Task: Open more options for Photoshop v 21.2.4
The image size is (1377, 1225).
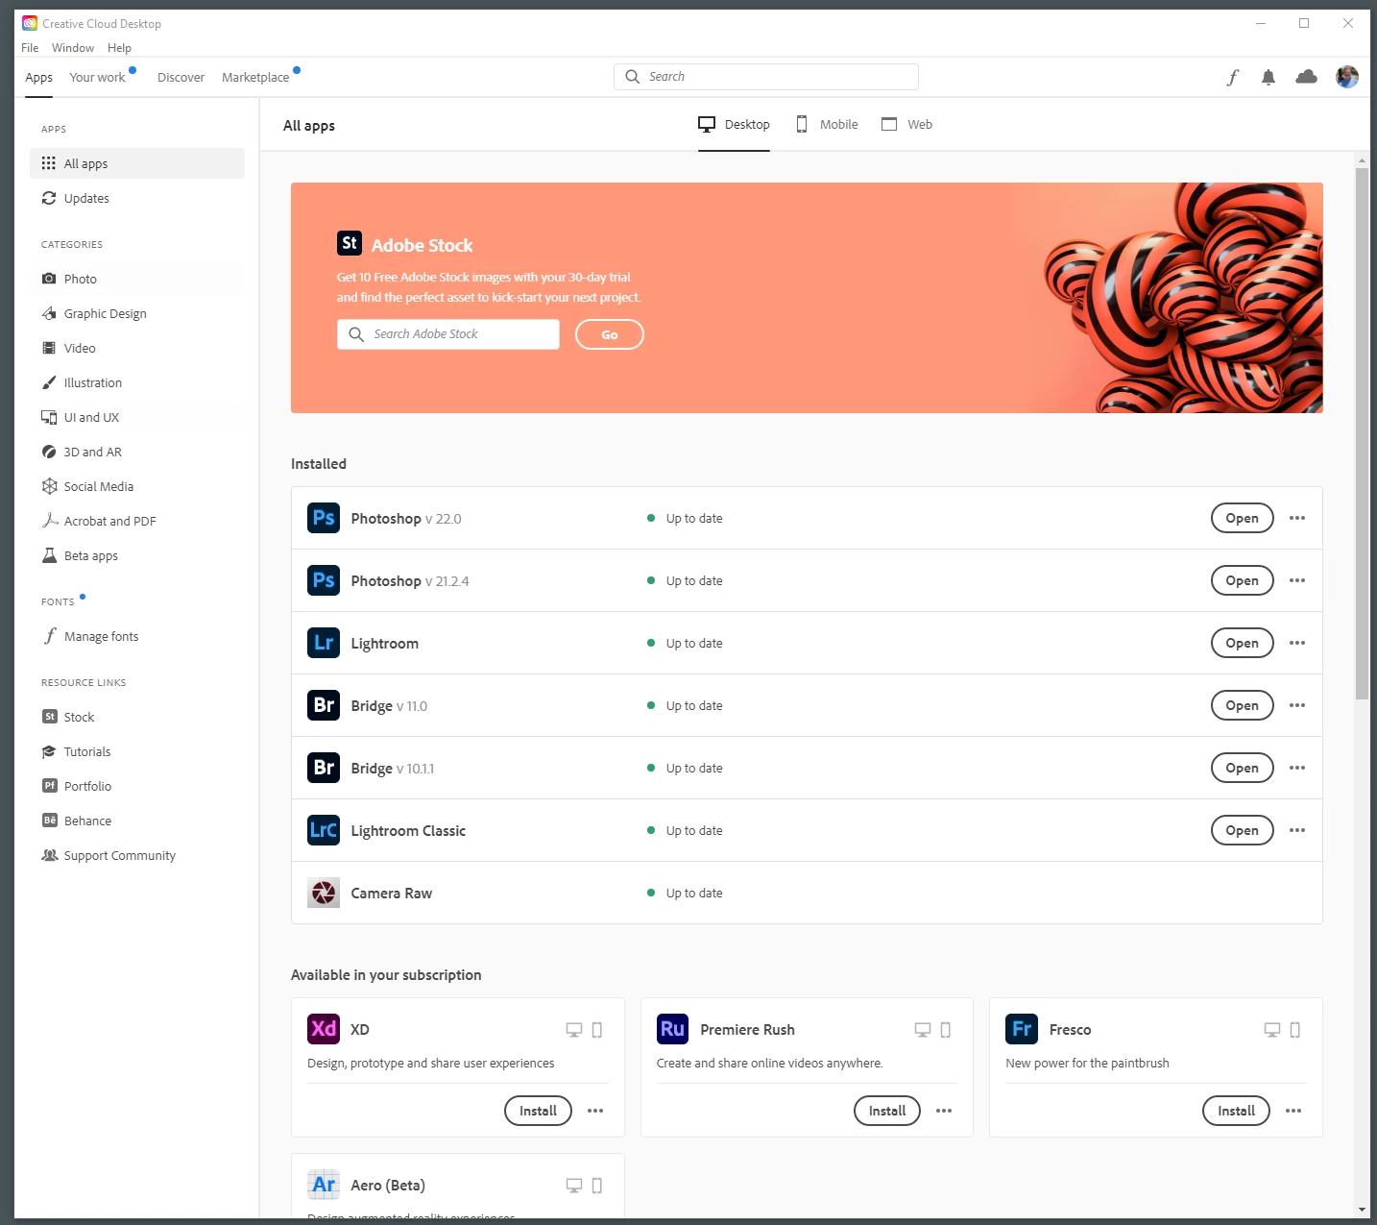Action: pyautogui.click(x=1297, y=580)
